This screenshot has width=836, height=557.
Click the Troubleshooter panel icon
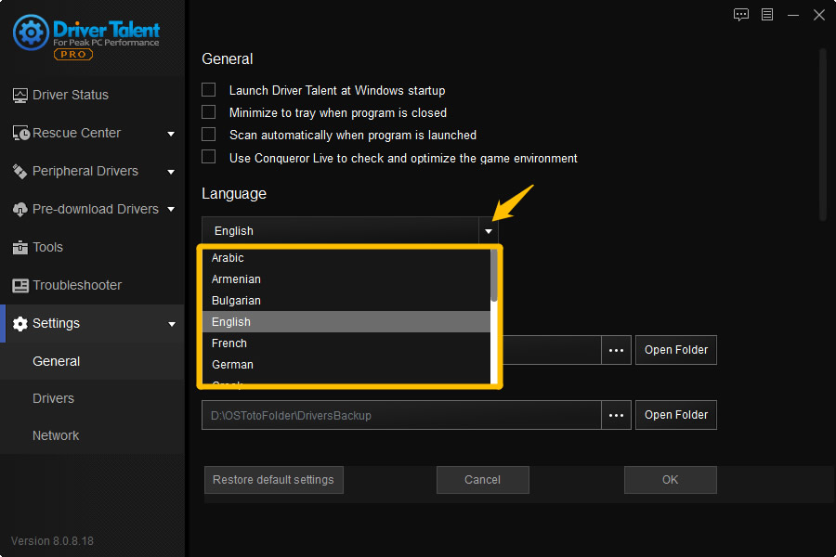(20, 286)
